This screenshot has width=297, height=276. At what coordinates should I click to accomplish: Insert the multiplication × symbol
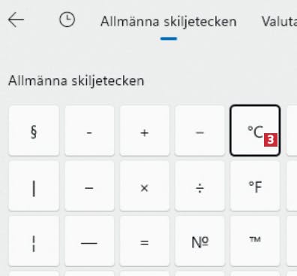click(x=145, y=186)
